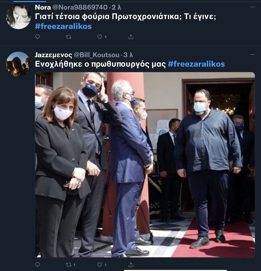Open more options on Jazzεμενος tweet

point(252,55)
